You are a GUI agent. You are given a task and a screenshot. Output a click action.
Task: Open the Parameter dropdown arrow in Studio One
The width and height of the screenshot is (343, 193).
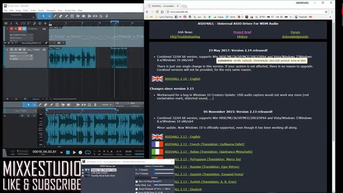[x=33, y=17]
